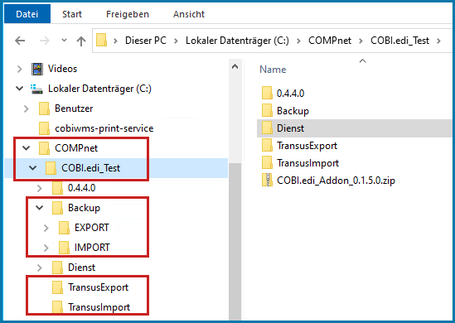
Task: Click COMPnet in the address breadcrumb
Action: [330, 41]
